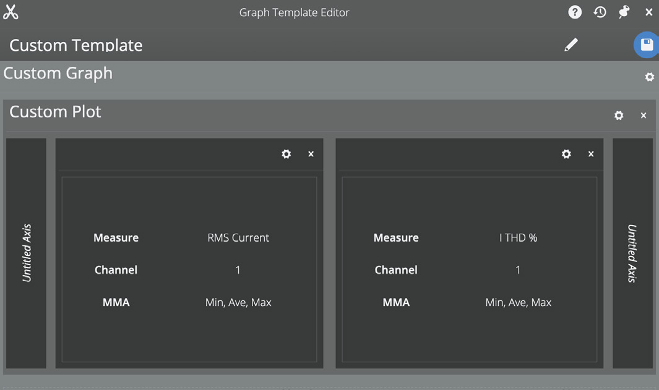Click the I THD % measure value
The image size is (659, 390).
click(x=518, y=237)
